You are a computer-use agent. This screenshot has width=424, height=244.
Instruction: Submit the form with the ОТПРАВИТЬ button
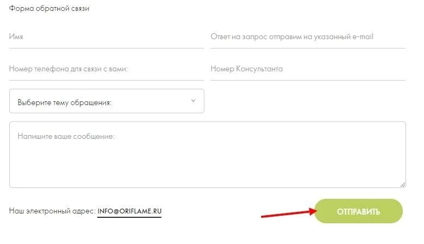pos(358,211)
